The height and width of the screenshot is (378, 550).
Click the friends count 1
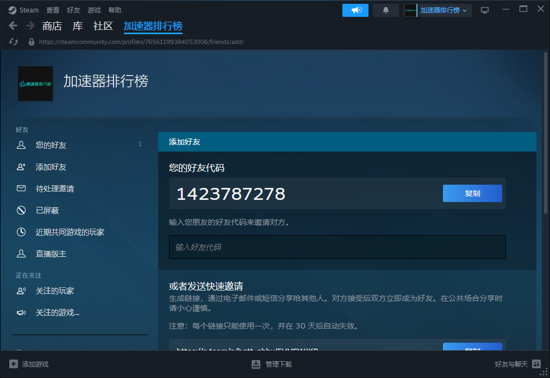(140, 144)
